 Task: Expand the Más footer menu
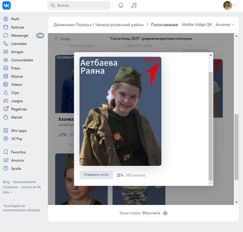[7, 192]
